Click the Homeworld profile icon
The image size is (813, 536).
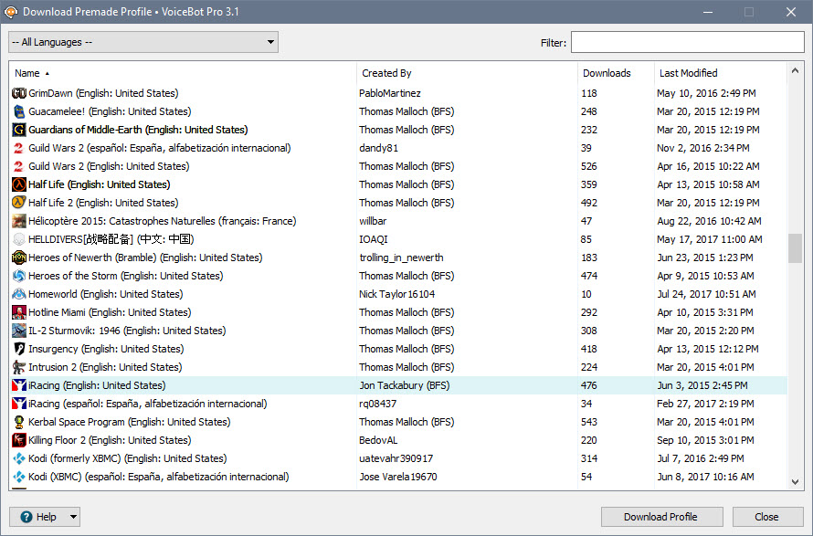click(x=19, y=293)
